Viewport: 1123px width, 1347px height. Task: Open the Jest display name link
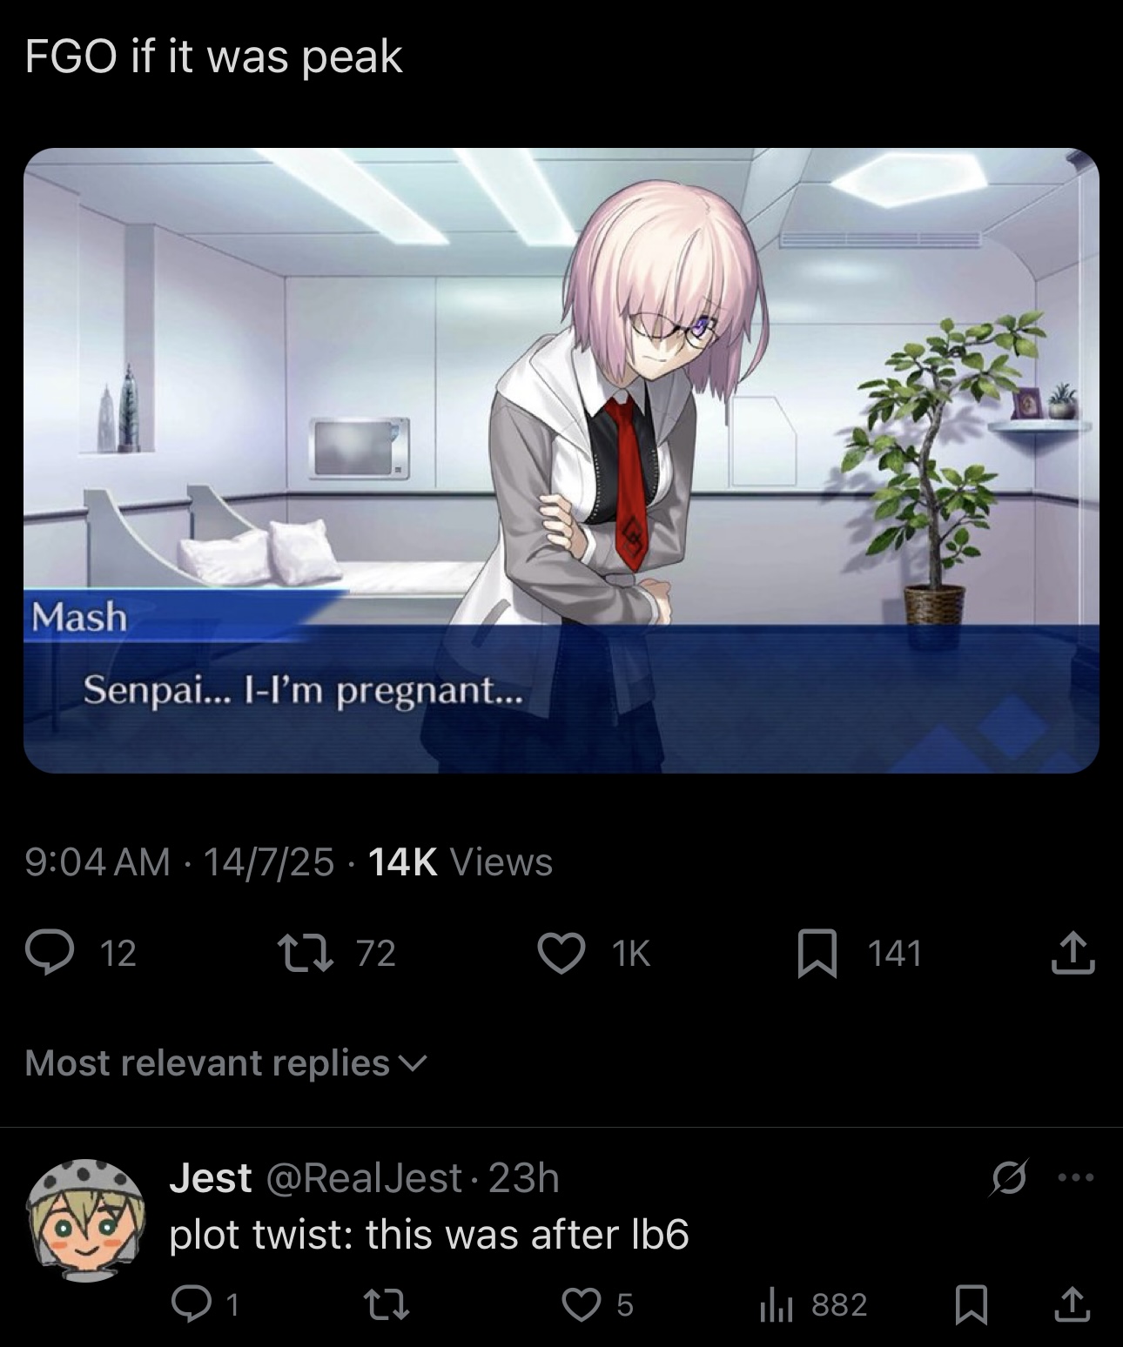pyautogui.click(x=210, y=1178)
